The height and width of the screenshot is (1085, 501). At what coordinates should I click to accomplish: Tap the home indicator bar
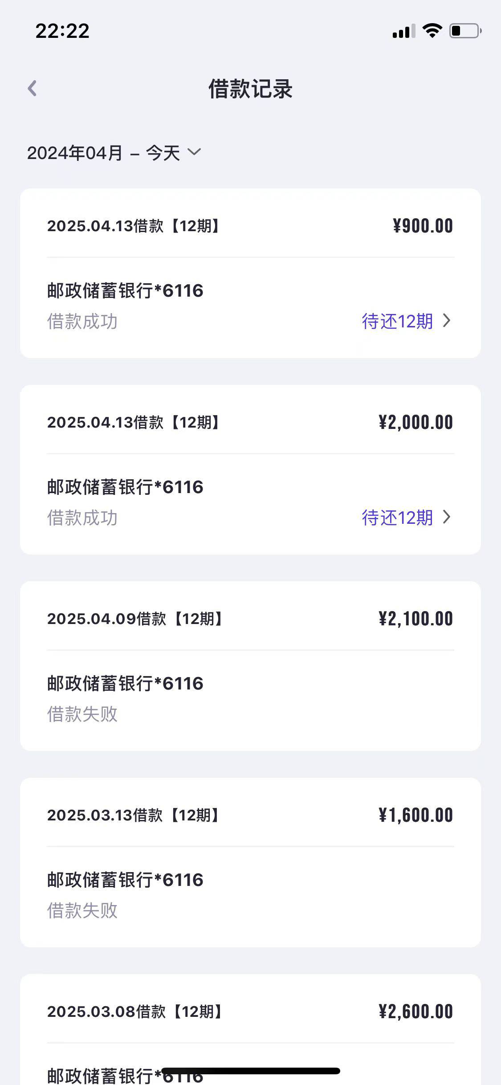click(251, 1071)
